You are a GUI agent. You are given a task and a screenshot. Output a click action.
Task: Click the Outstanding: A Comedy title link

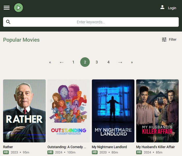67,147
